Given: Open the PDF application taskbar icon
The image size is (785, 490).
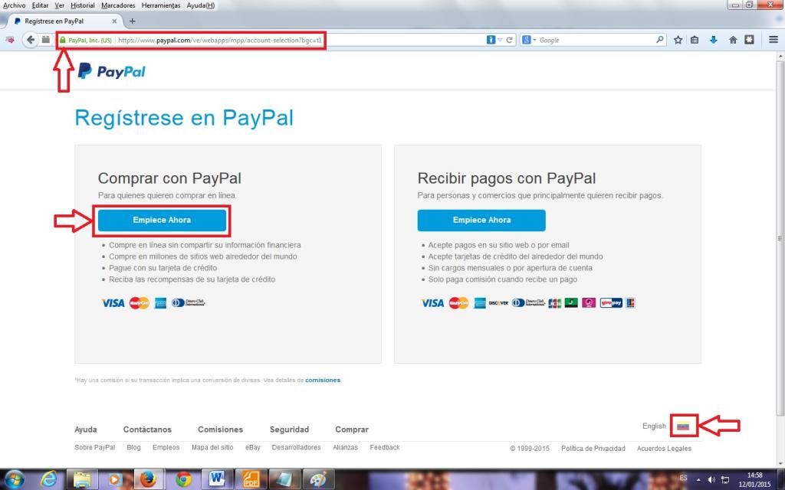Looking at the screenshot, I should [251, 480].
